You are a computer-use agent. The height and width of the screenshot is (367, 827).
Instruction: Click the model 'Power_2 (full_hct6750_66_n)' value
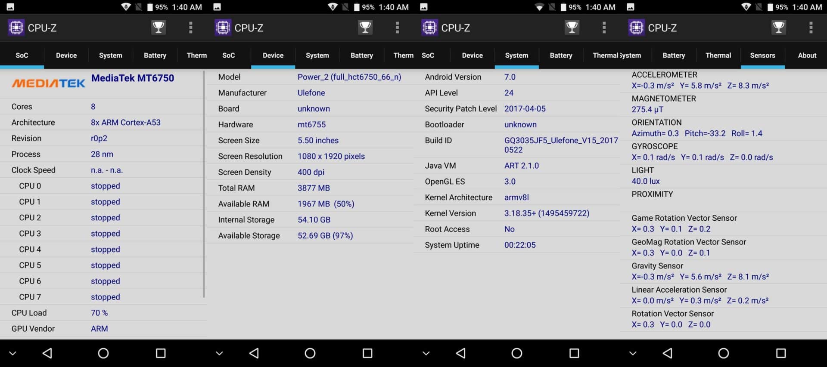click(349, 77)
